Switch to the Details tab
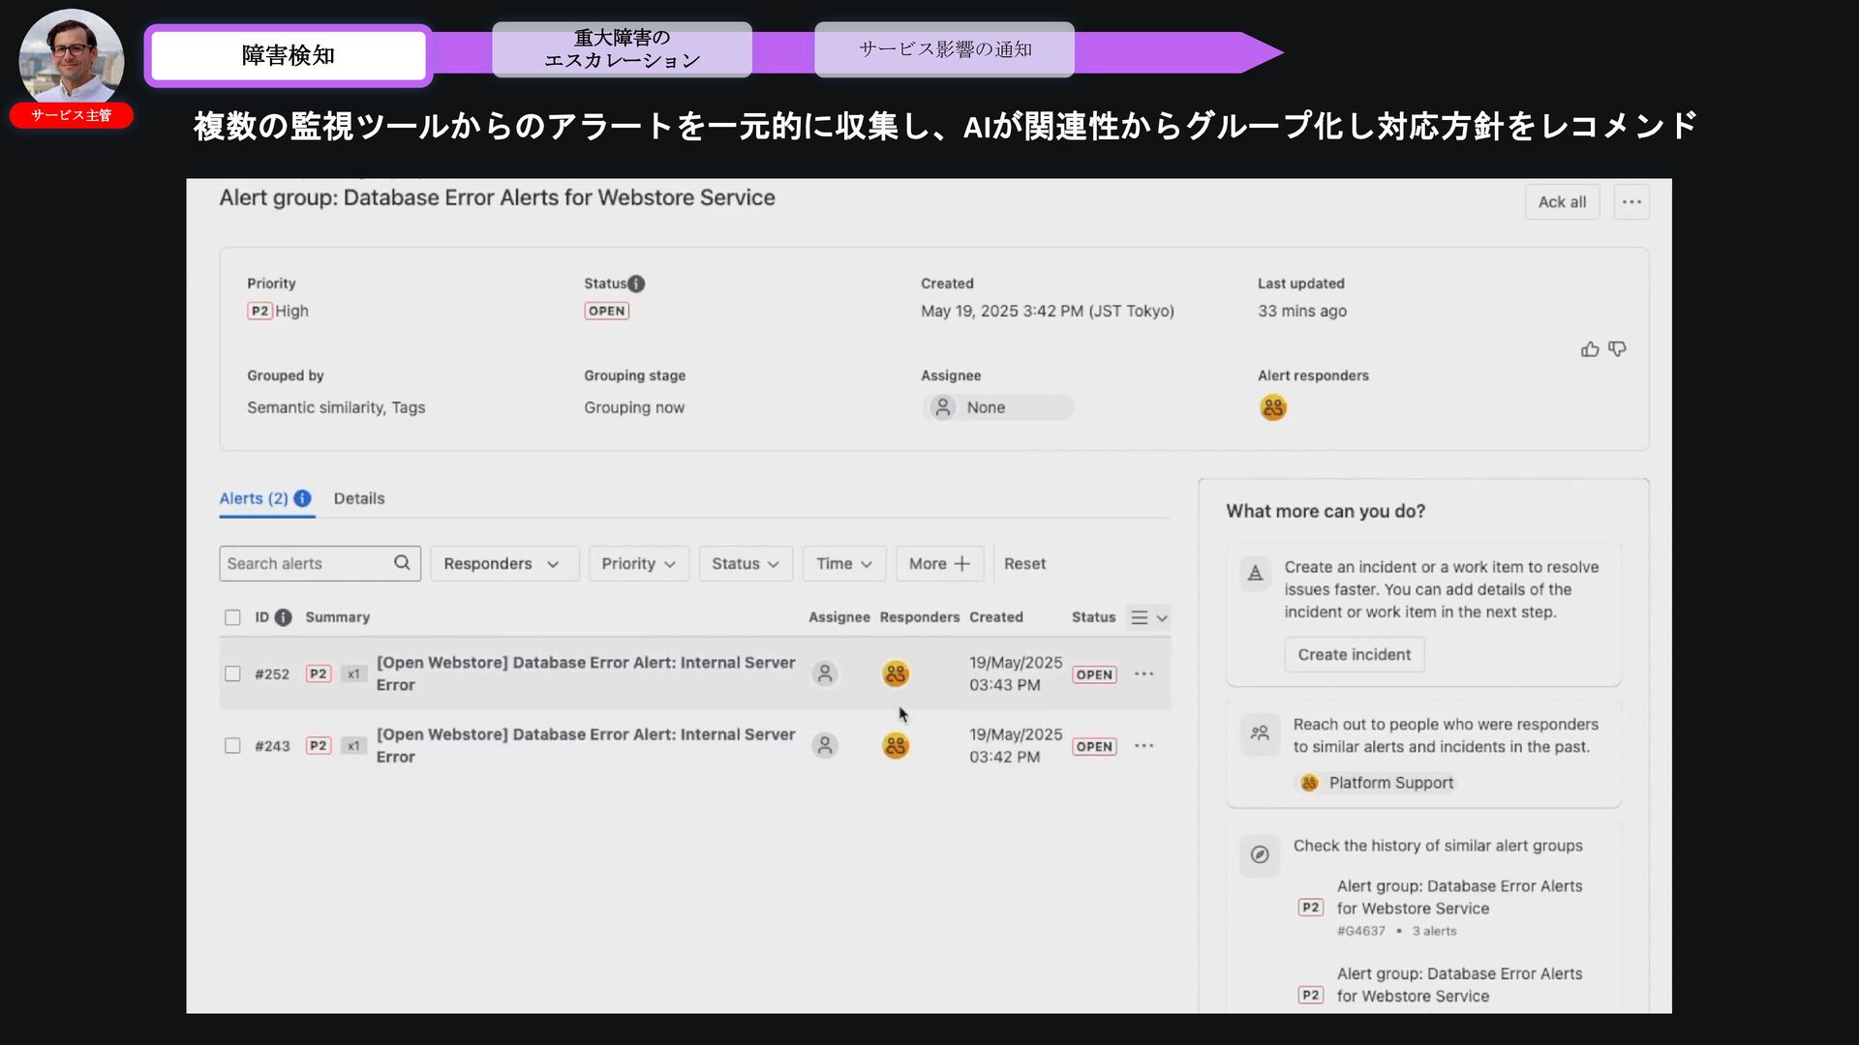The height and width of the screenshot is (1045, 1859). coord(359,498)
